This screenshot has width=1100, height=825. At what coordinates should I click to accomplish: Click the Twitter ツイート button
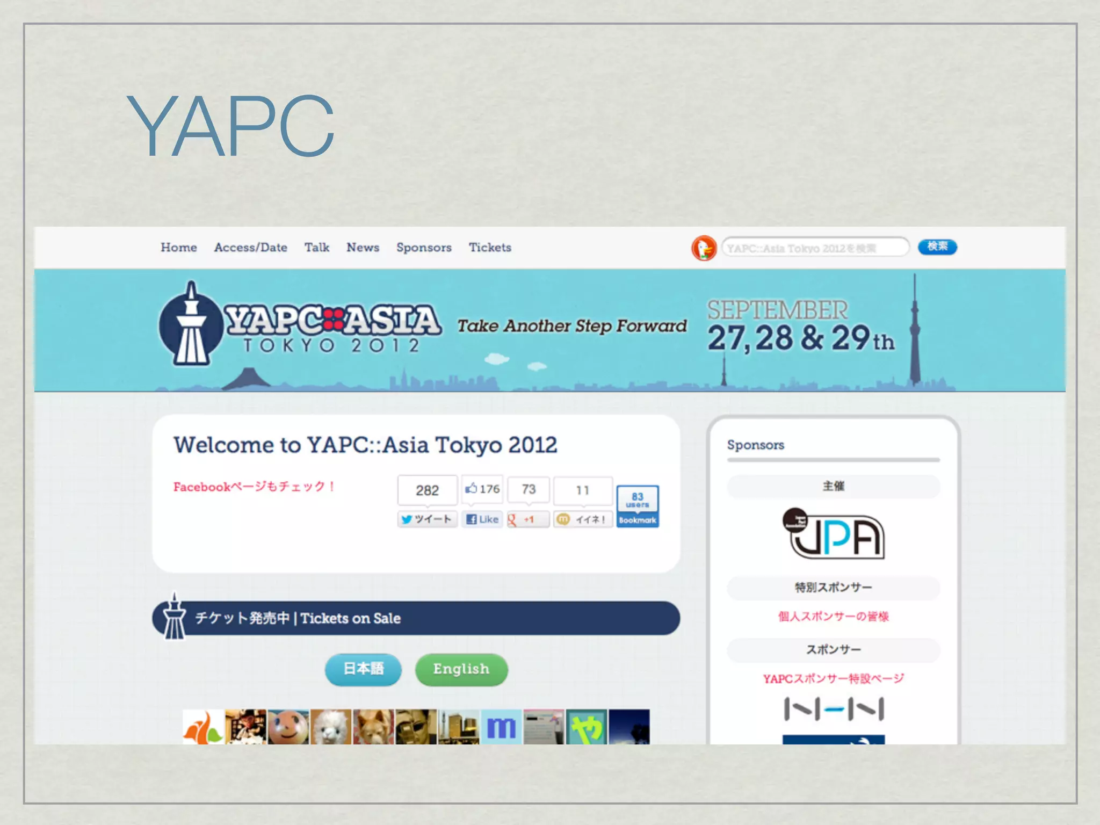[x=428, y=519]
